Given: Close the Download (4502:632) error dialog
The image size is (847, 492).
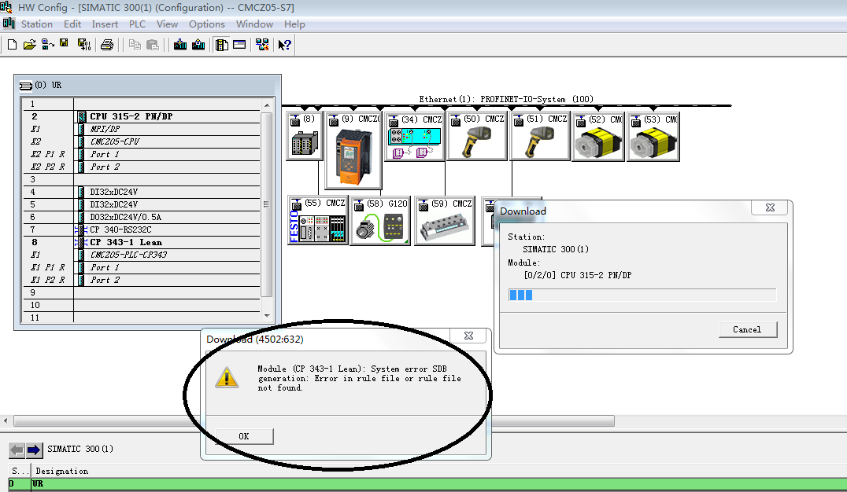Looking at the screenshot, I should pos(469,336).
